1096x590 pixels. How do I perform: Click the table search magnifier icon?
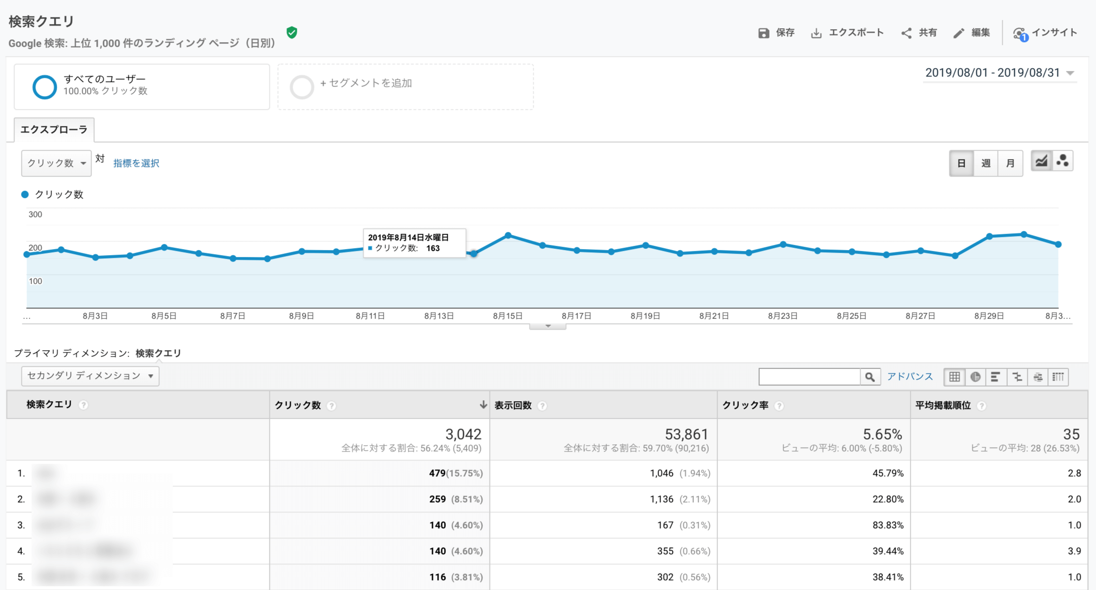[870, 377]
